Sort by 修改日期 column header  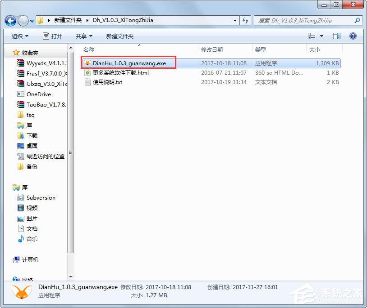point(212,50)
